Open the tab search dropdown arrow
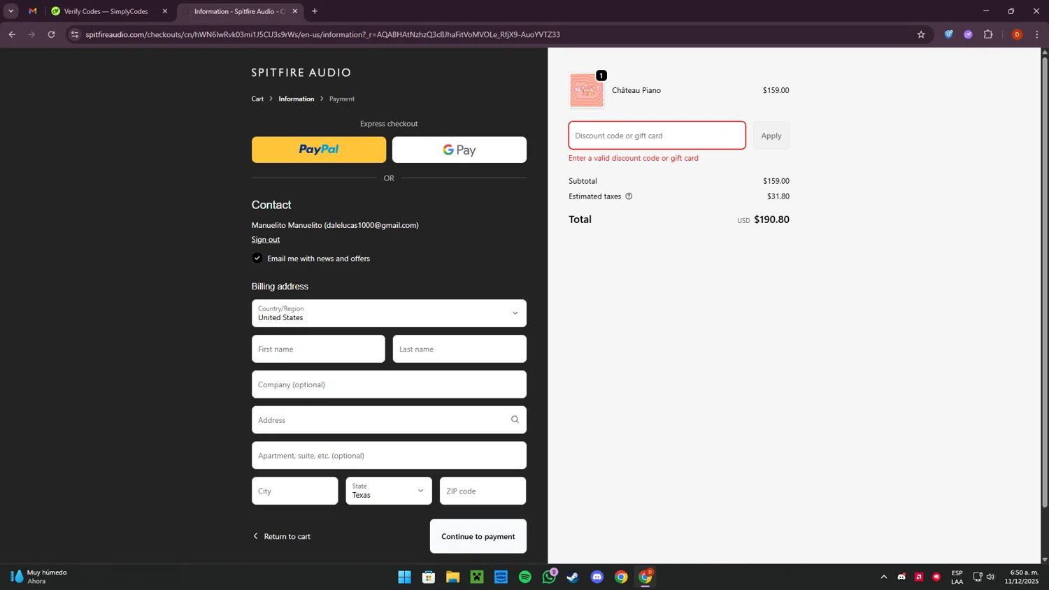This screenshot has width=1049, height=590. tap(10, 11)
